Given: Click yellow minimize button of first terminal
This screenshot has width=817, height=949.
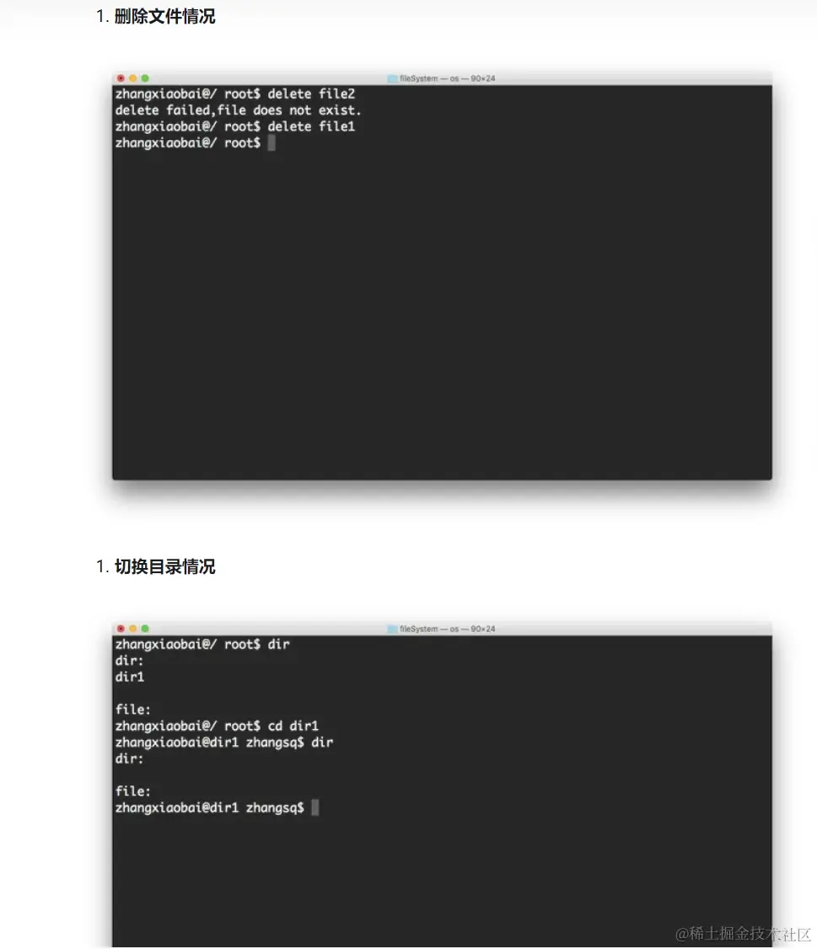Looking at the screenshot, I should click(x=132, y=78).
